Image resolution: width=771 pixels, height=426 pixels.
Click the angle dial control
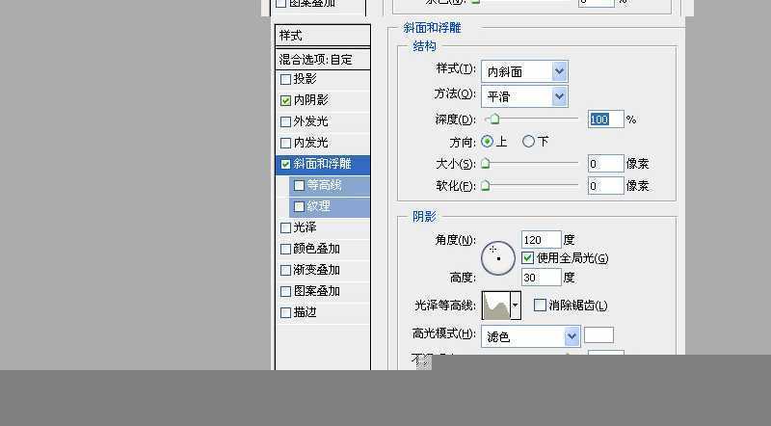(x=497, y=257)
